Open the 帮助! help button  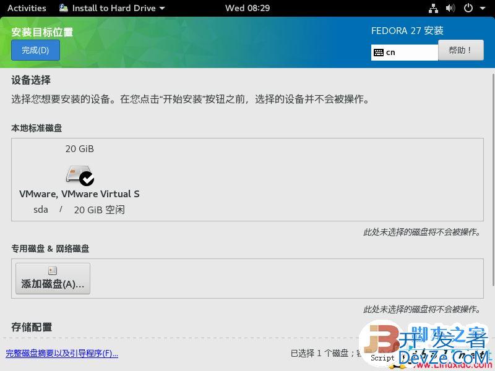(x=460, y=50)
